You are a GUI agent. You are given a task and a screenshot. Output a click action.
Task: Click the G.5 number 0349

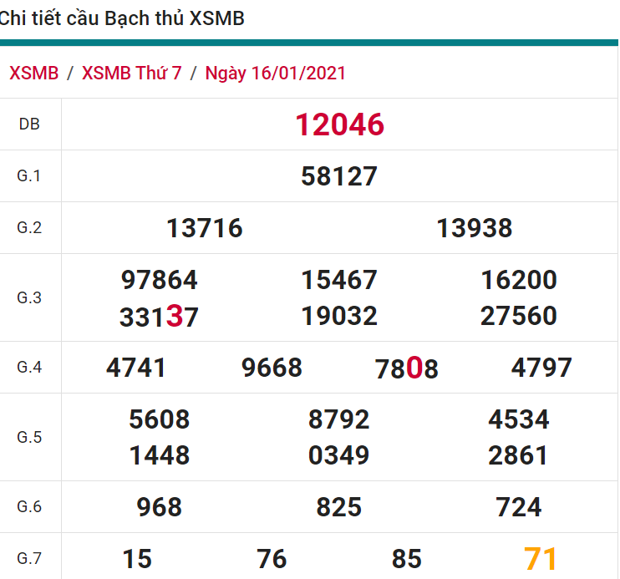pos(339,455)
